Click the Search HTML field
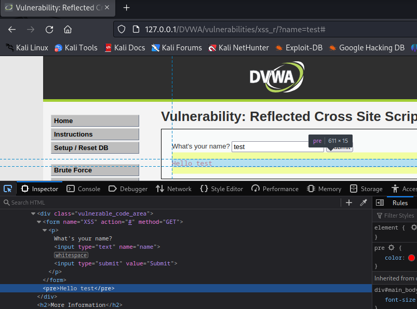The image size is (417, 309). (x=170, y=203)
